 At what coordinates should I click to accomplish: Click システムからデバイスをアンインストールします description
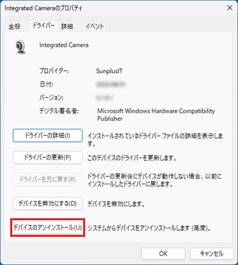tap(149, 228)
